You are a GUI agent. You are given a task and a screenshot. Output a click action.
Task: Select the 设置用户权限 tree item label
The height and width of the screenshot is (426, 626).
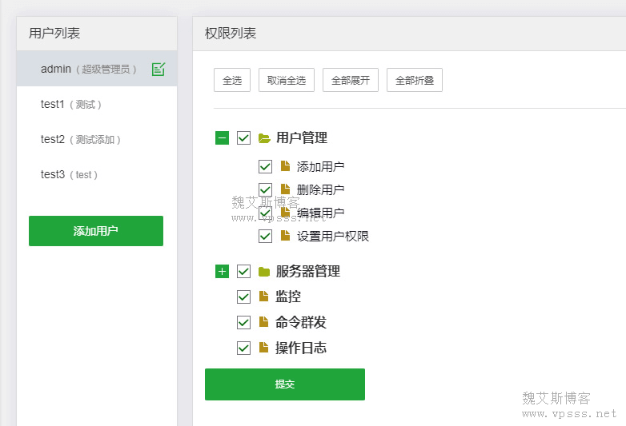(333, 237)
